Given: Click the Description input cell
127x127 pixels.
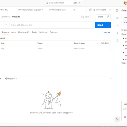Looking at the screenshot, I should [92, 49].
